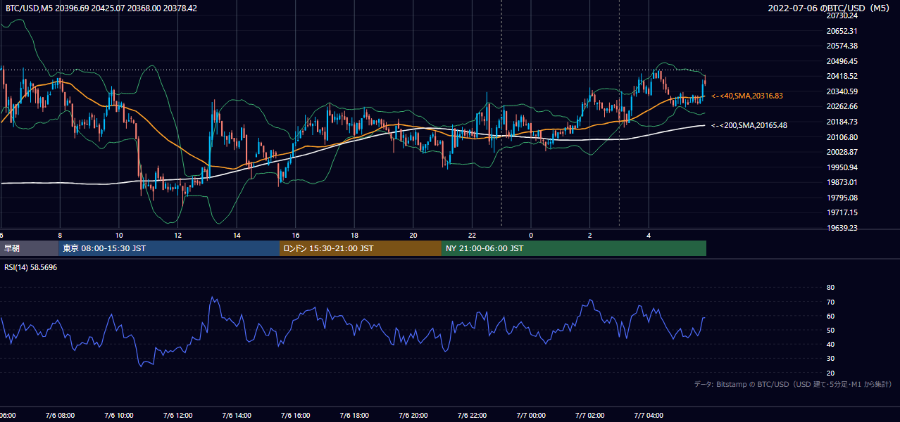This screenshot has height=422, width=900.
Task: Click the RSI 60 level label
Action: coord(830,316)
